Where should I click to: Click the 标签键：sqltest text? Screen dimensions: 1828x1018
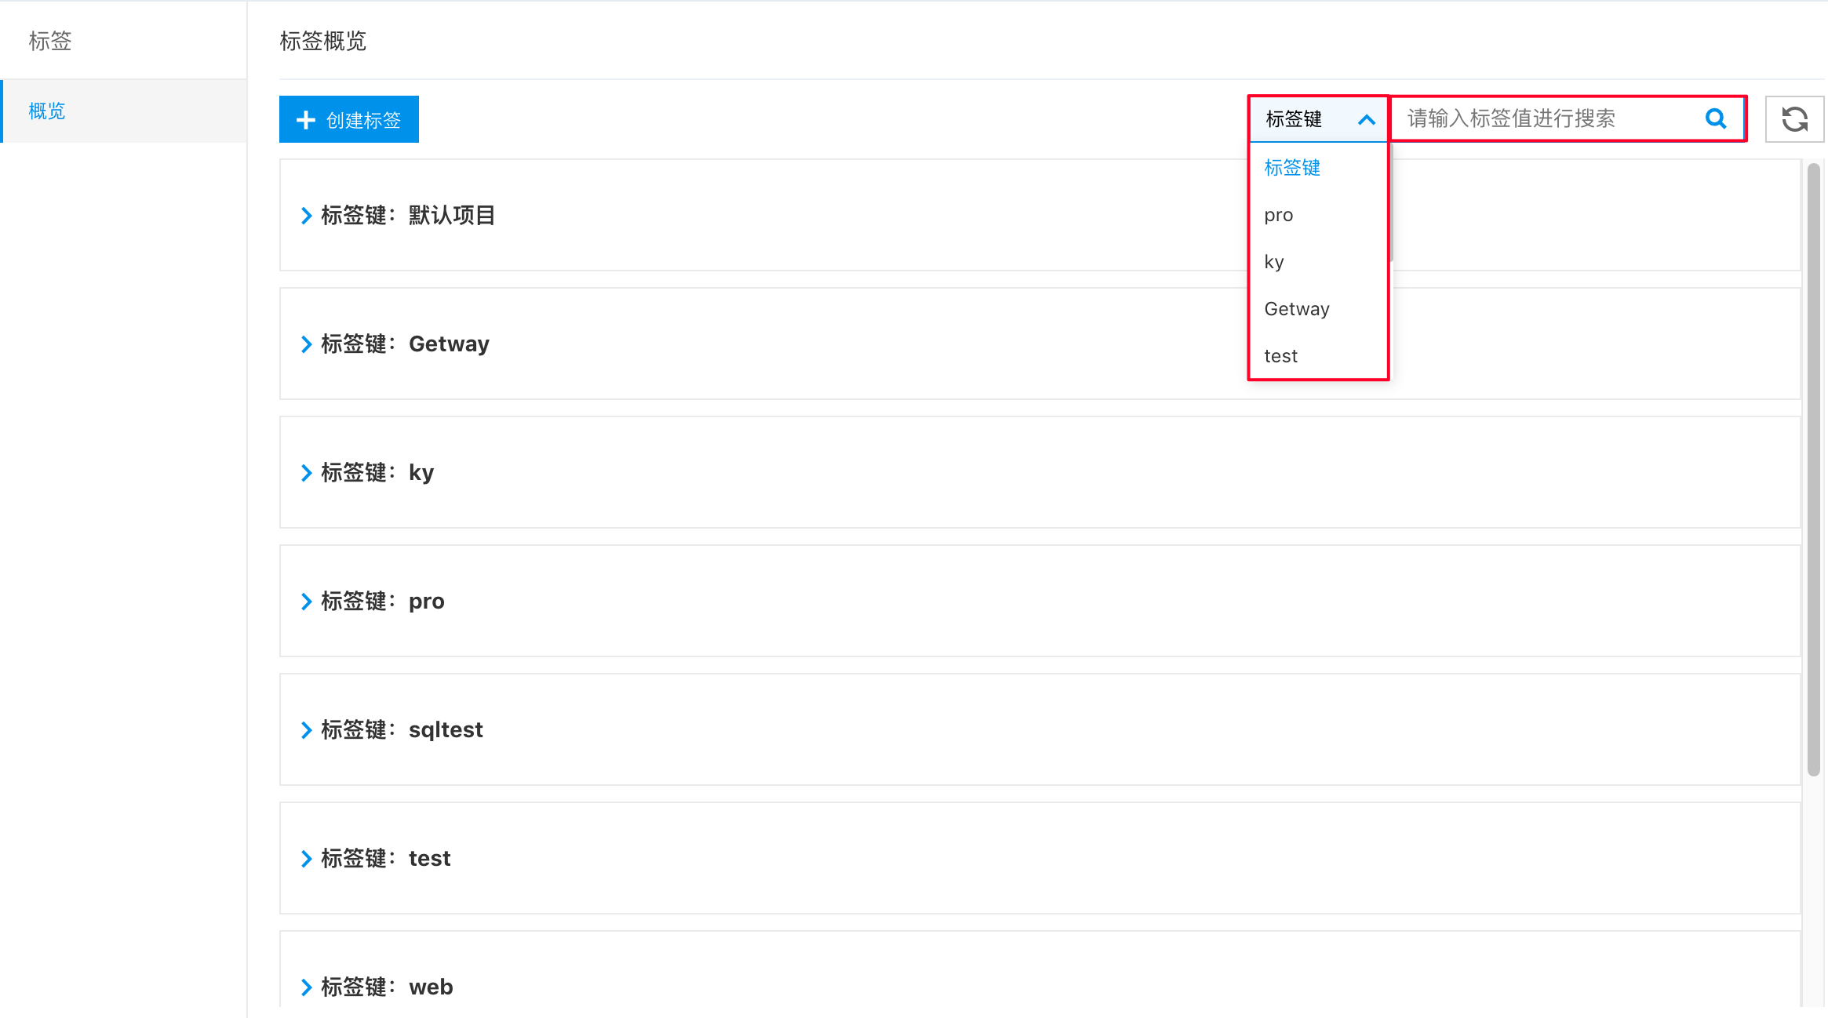tap(402, 729)
